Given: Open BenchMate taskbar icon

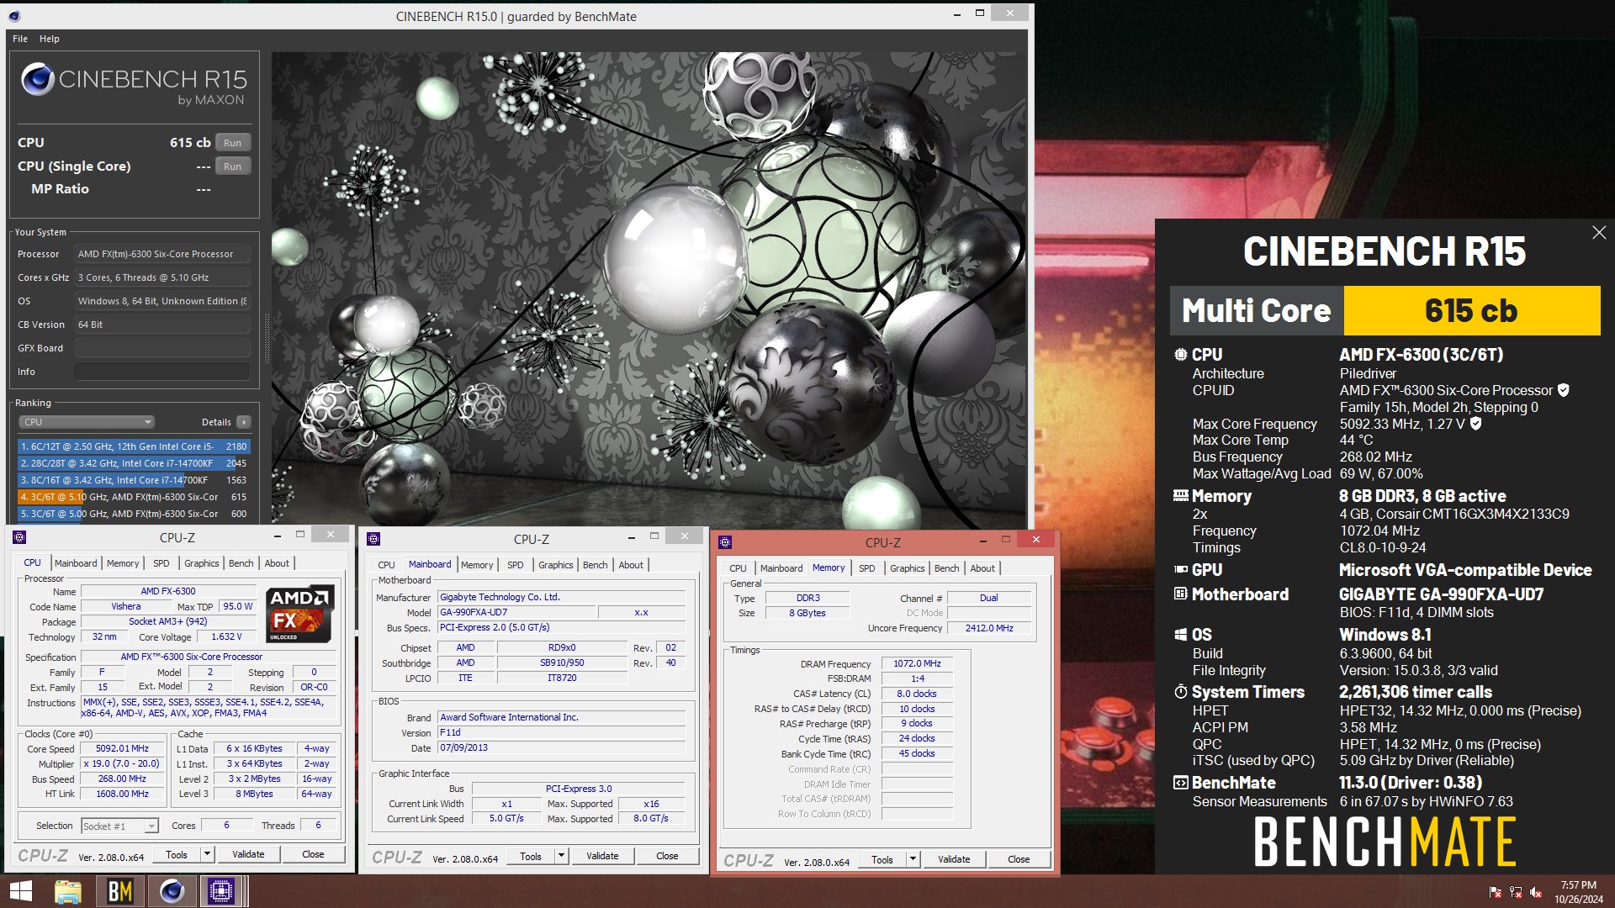Looking at the screenshot, I should tap(120, 891).
